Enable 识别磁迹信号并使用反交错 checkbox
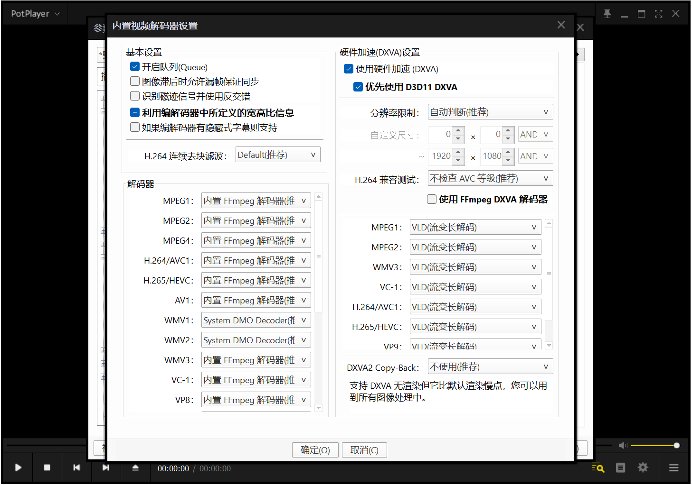Screen dimensions: 692x485 pyautogui.click(x=135, y=96)
